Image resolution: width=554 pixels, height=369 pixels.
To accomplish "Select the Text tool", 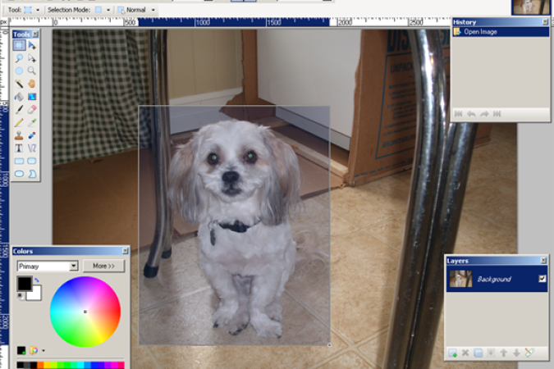I will click(x=19, y=148).
